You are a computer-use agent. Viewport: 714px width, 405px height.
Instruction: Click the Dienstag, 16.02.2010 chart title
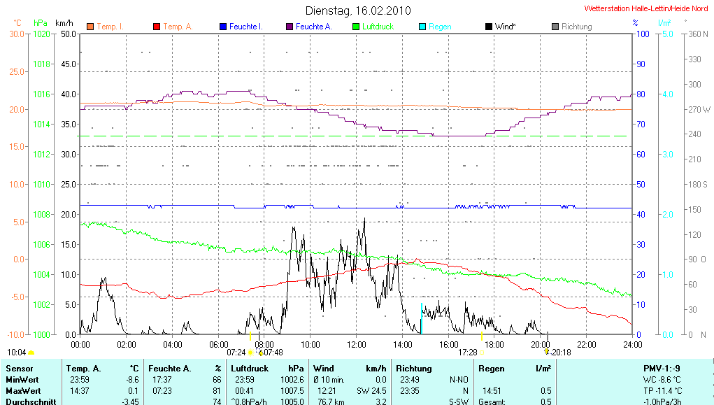point(358,10)
